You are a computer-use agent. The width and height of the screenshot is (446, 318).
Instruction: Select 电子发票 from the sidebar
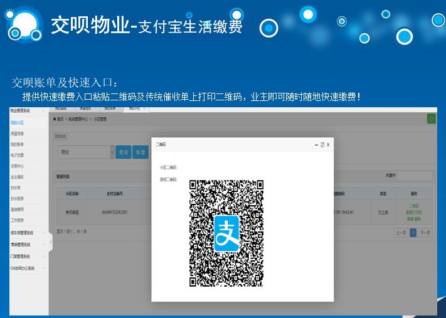[18, 155]
